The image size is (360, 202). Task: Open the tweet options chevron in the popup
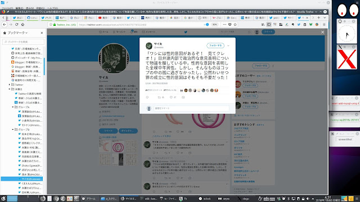click(228, 45)
